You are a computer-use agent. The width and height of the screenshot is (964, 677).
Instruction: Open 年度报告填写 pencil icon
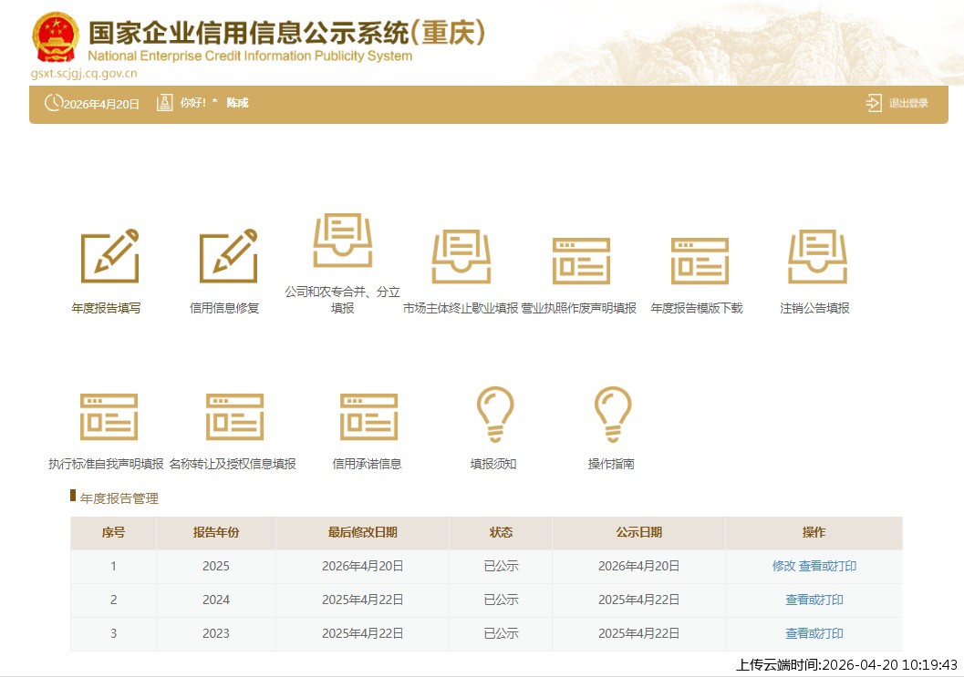(x=109, y=256)
